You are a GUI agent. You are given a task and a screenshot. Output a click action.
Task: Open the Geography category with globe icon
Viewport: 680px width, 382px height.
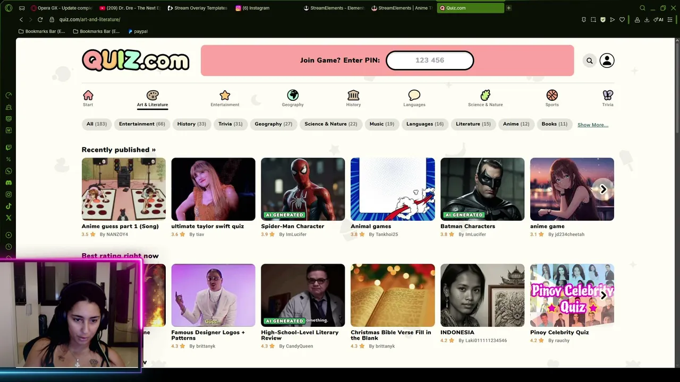click(x=293, y=98)
